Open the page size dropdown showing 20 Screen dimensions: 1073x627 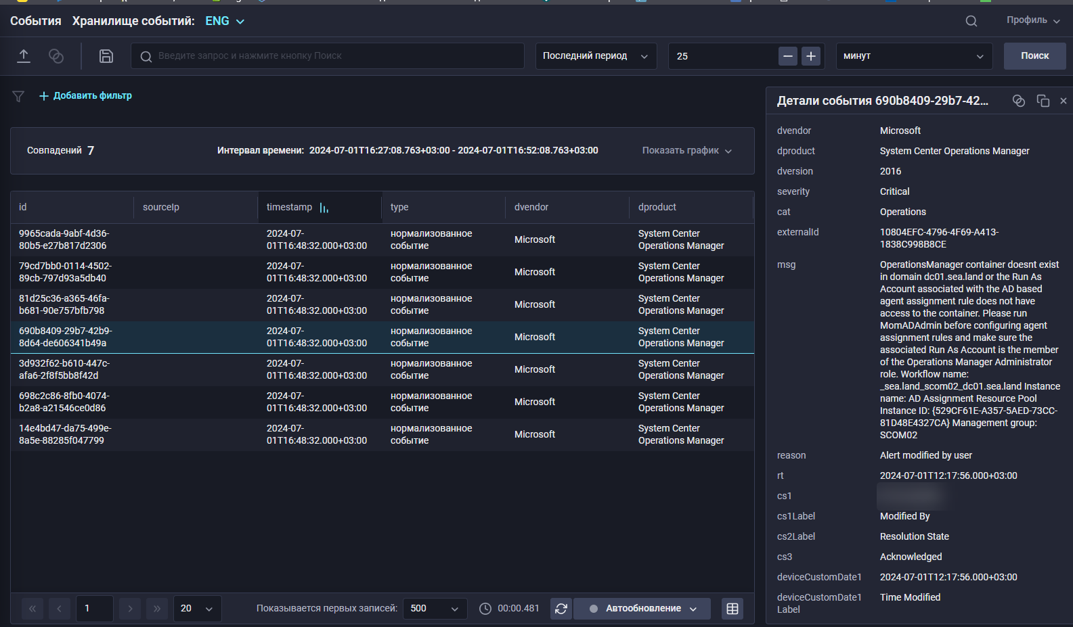(x=198, y=609)
